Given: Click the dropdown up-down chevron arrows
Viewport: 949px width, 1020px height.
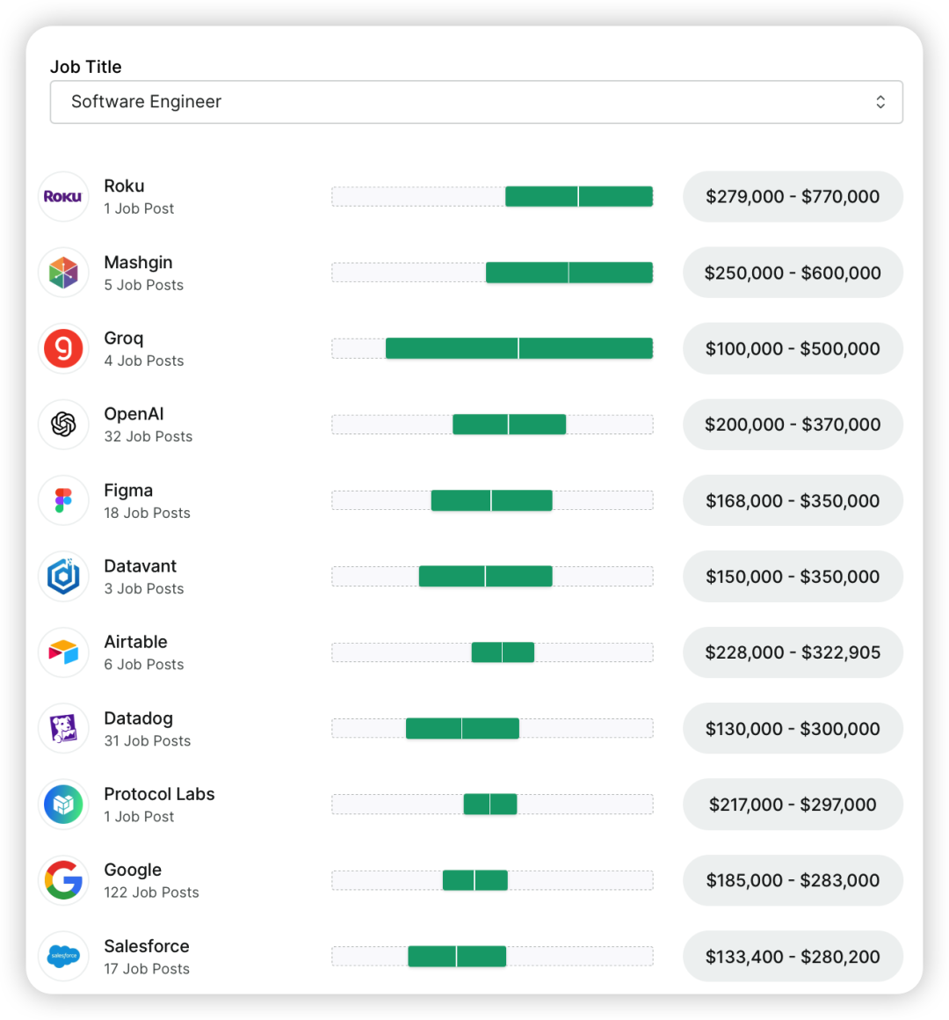Looking at the screenshot, I should tap(880, 102).
